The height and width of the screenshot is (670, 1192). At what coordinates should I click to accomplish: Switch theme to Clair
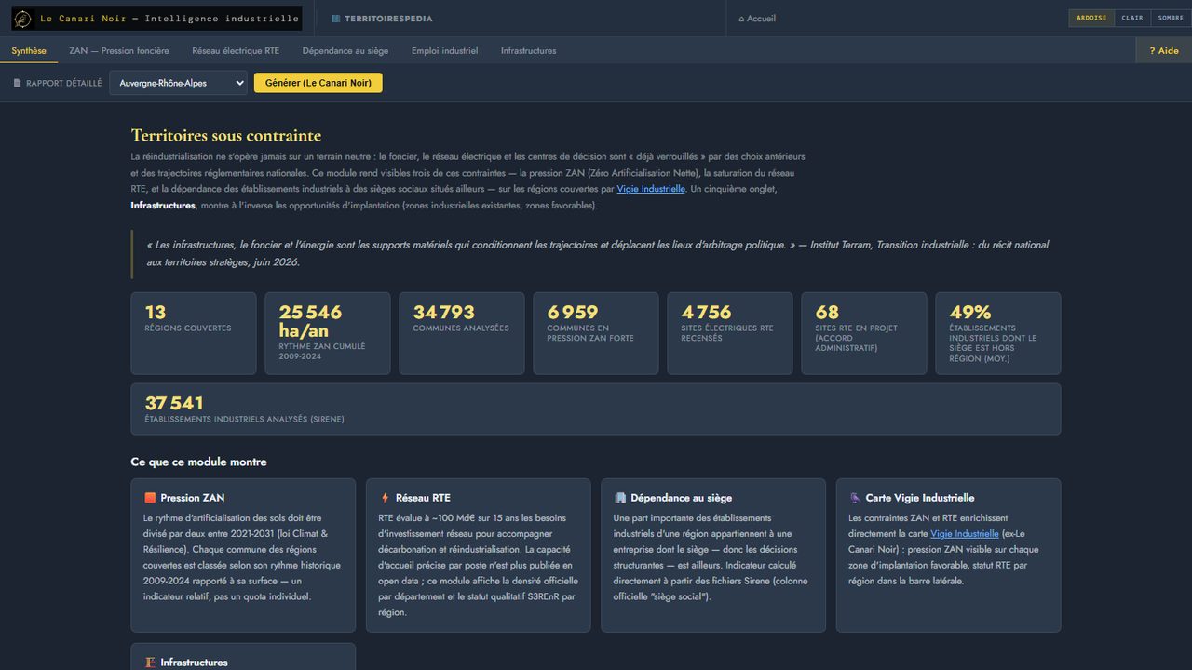[1132, 18]
